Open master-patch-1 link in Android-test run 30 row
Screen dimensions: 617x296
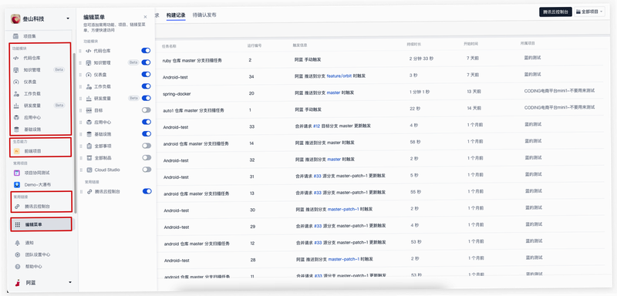pyautogui.click(x=343, y=210)
